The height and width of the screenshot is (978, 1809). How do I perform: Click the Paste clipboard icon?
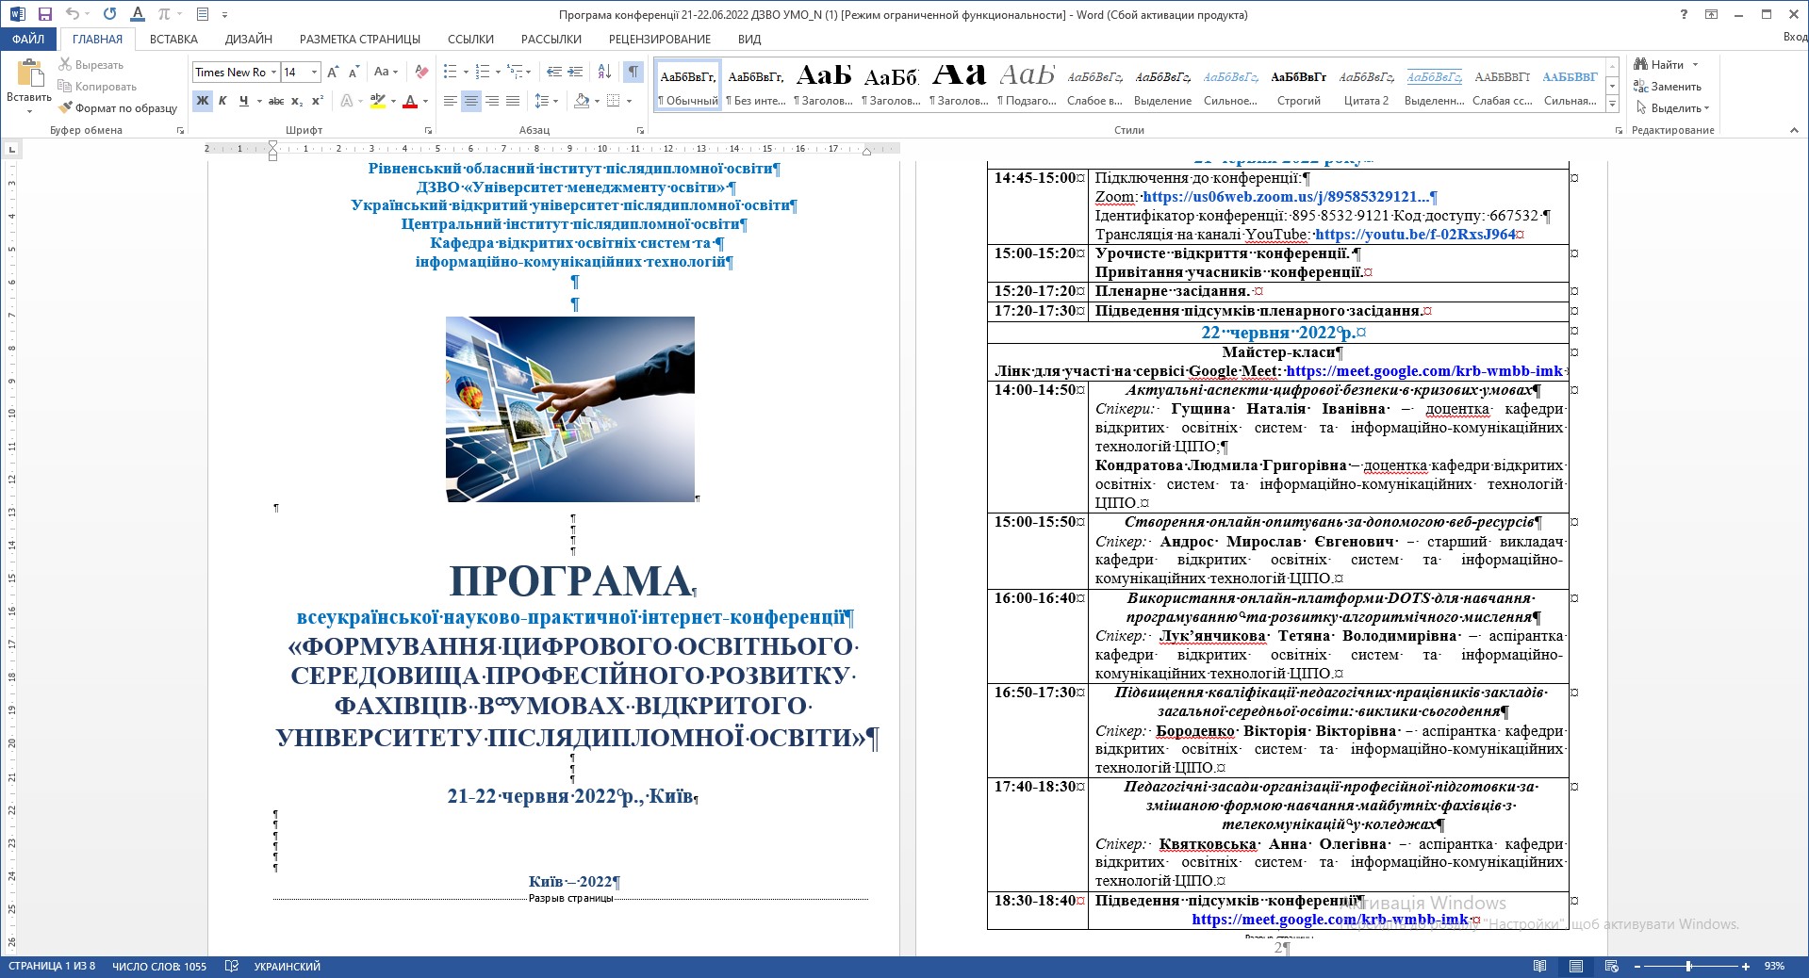coord(29,73)
